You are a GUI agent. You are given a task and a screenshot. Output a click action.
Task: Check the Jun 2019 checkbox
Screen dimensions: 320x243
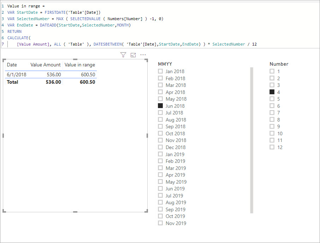pyautogui.click(x=160, y=188)
